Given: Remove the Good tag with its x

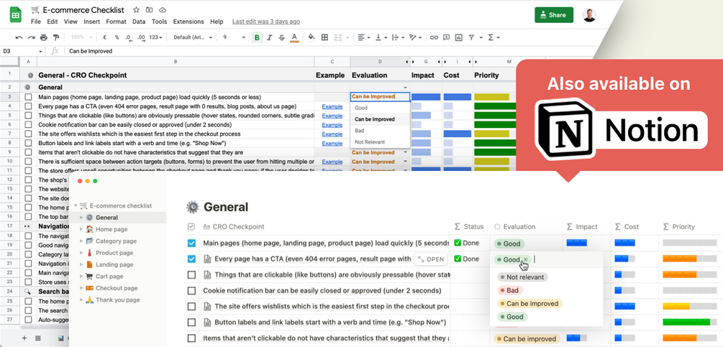Looking at the screenshot, I should [x=526, y=259].
